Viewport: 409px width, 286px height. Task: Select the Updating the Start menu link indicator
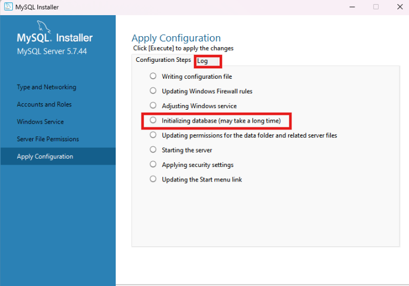(x=153, y=179)
